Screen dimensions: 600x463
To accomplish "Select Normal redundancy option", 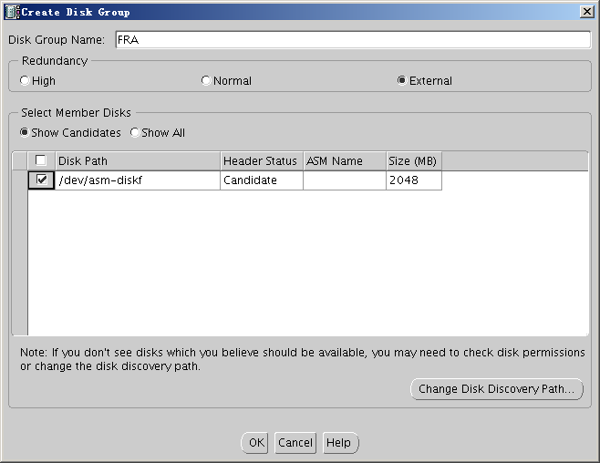I will [206, 81].
